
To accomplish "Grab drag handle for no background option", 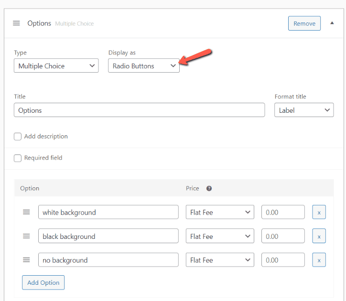I will (26, 260).
